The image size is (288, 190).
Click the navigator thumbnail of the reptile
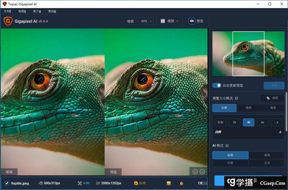coord(248,54)
